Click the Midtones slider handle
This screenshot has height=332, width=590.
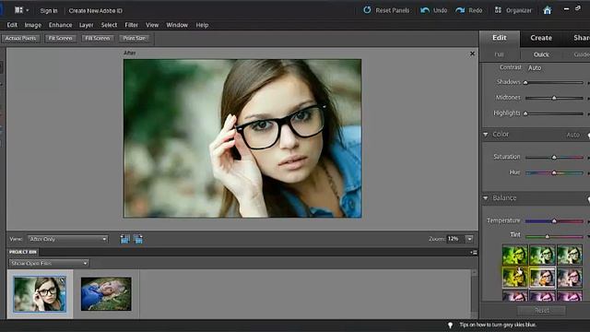(x=554, y=98)
